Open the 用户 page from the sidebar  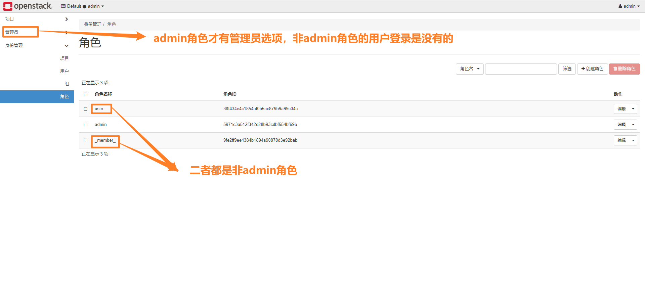click(x=64, y=71)
